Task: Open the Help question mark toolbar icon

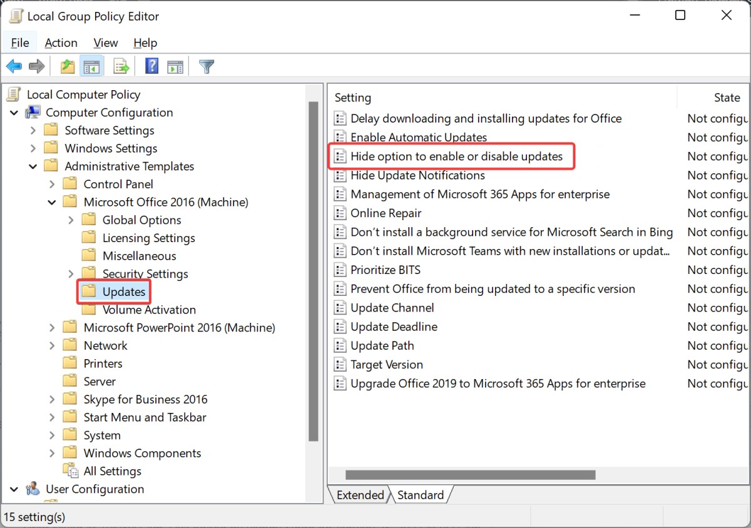Action: tap(151, 66)
